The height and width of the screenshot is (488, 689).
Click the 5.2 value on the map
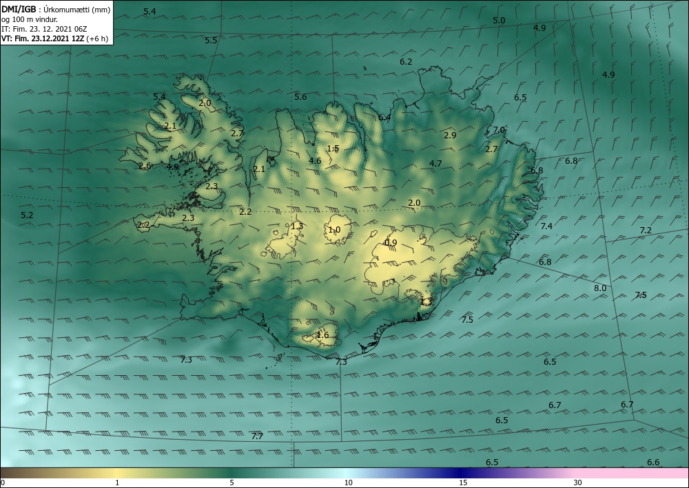pos(28,215)
